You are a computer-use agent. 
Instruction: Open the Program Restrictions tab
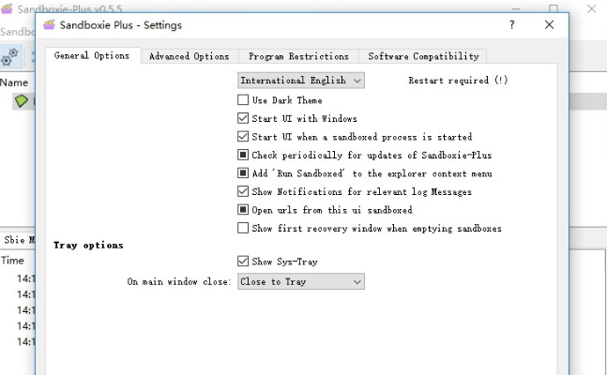point(298,56)
